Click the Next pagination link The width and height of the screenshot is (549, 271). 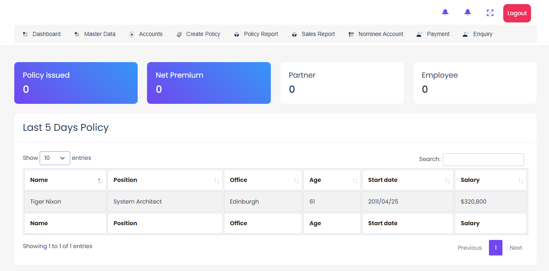[516, 248]
